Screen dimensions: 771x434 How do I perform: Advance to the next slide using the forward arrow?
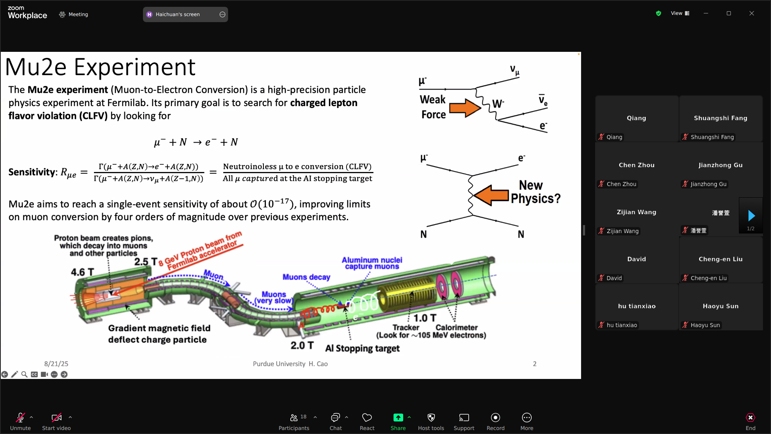pos(64,375)
